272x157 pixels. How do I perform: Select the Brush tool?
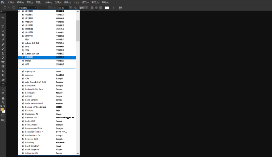(3, 49)
